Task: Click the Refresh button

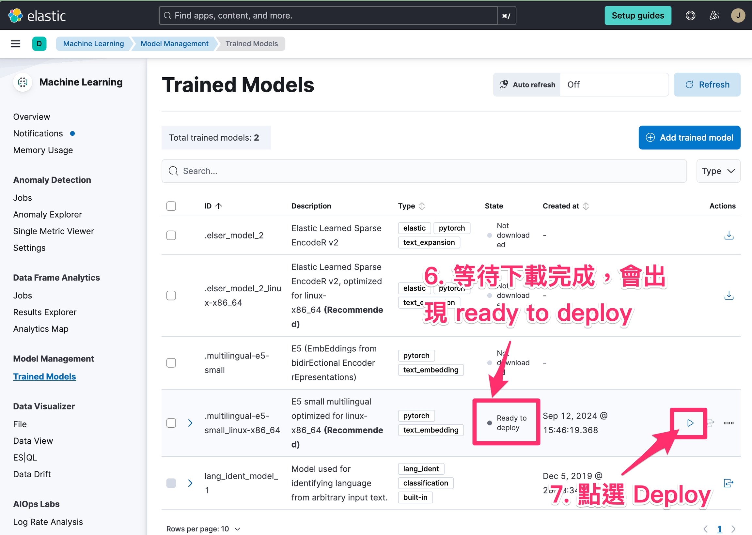Action: tap(707, 85)
